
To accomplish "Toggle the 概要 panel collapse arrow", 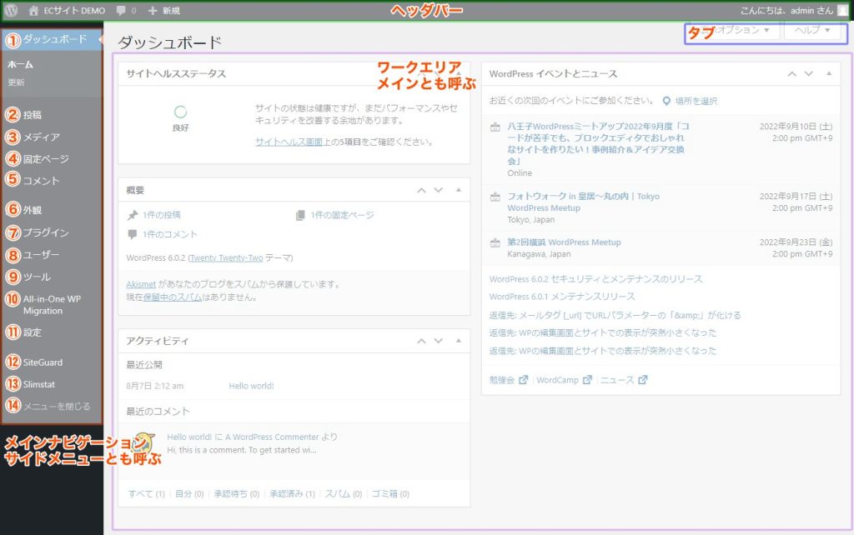I will click(458, 190).
